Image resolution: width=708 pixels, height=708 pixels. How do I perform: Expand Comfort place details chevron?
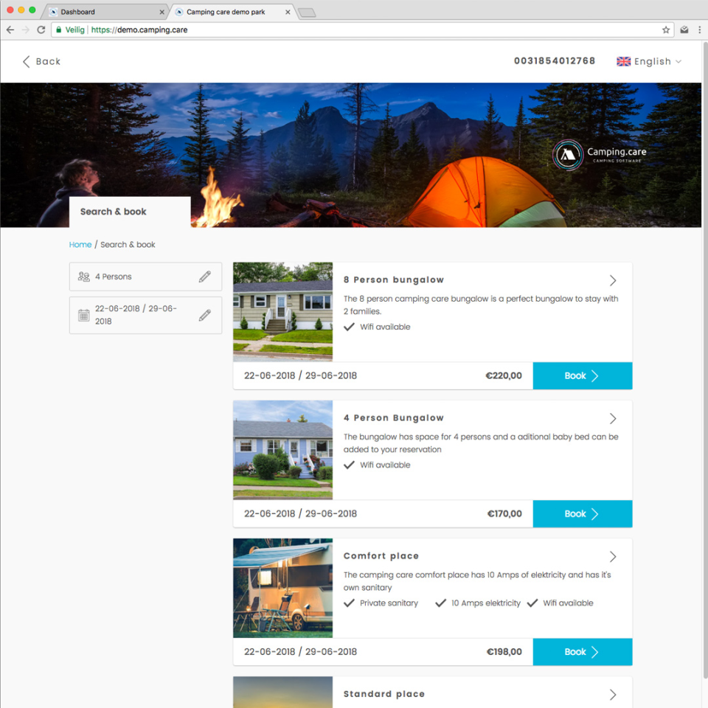[x=613, y=557]
